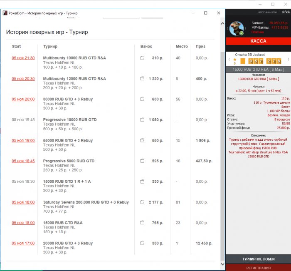Click Progressive 10000 RUB GTD title
This screenshot has width=291, height=271.
point(70,120)
